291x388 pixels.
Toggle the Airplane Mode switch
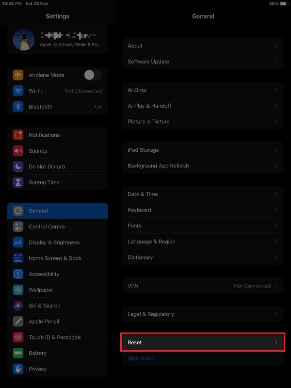click(x=93, y=75)
